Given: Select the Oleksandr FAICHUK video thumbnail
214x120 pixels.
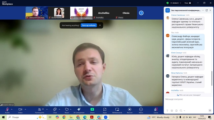Looking at the screenshot, I should (37, 13).
